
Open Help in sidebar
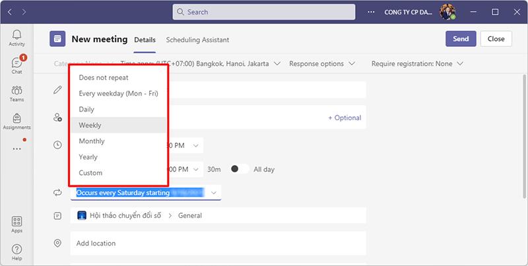17,251
